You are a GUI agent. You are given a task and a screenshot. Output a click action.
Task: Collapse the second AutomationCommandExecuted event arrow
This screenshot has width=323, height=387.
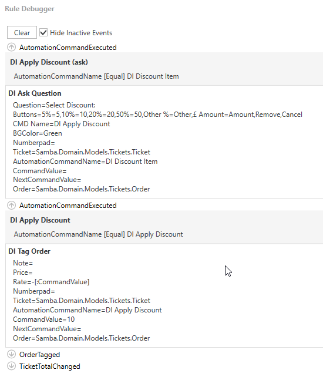11,205
